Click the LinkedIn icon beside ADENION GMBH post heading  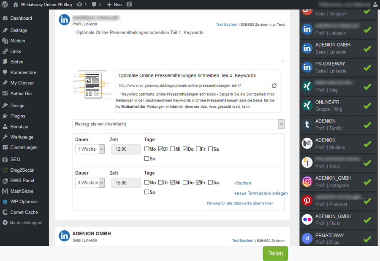[65, 236]
